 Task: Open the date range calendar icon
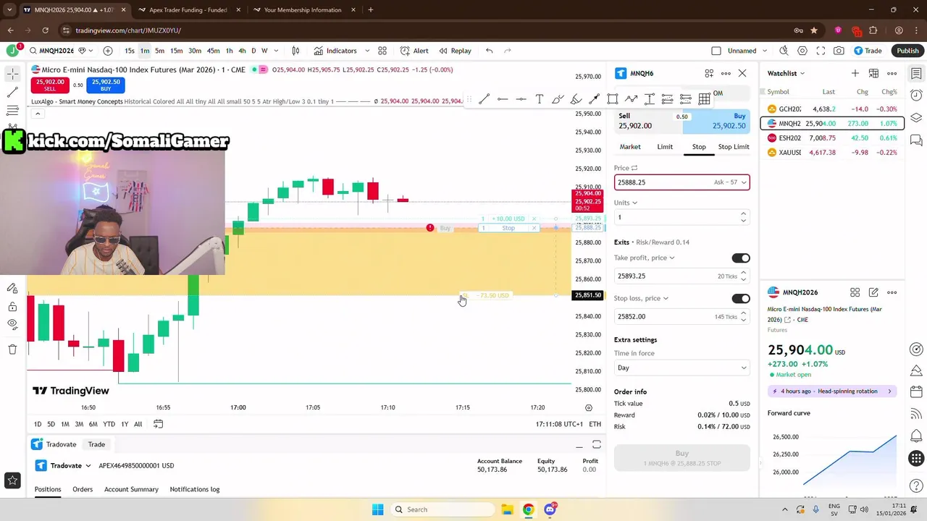point(158,424)
